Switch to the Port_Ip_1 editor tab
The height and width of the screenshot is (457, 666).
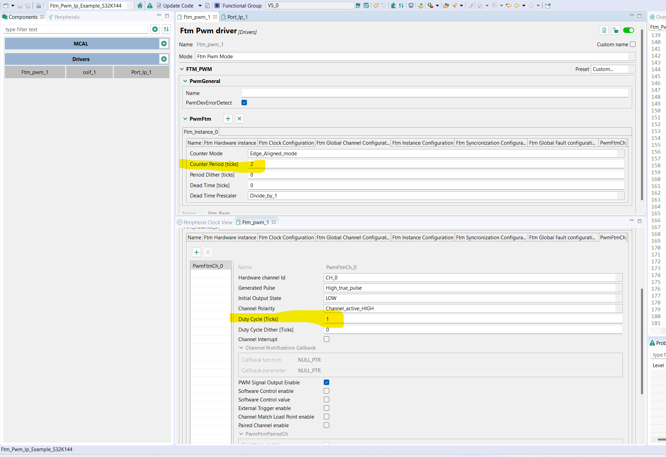tap(237, 17)
